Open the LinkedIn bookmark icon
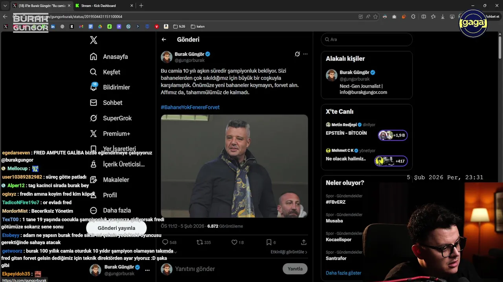 tap(53, 27)
